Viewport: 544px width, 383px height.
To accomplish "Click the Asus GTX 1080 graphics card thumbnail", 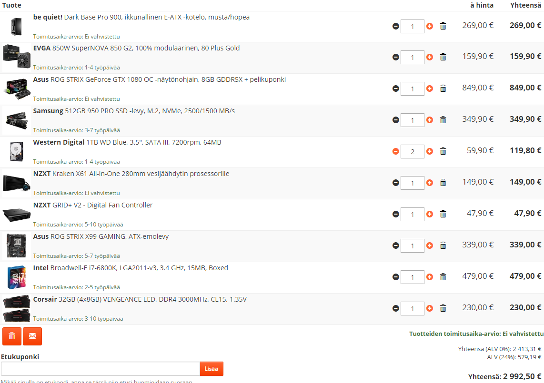I will point(17,88).
